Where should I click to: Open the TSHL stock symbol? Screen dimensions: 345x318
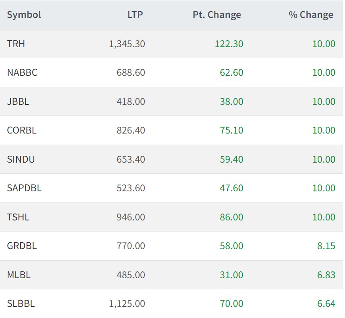pyautogui.click(x=18, y=217)
